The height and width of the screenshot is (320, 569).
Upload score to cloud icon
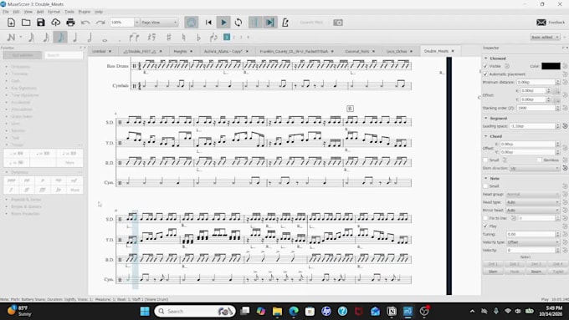[55, 23]
